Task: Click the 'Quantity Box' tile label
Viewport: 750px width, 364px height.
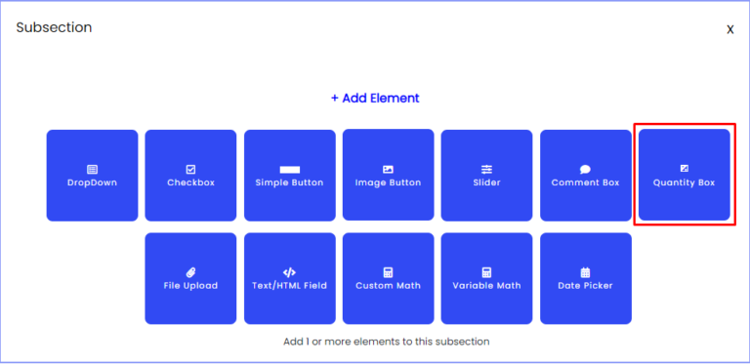Action: click(684, 182)
